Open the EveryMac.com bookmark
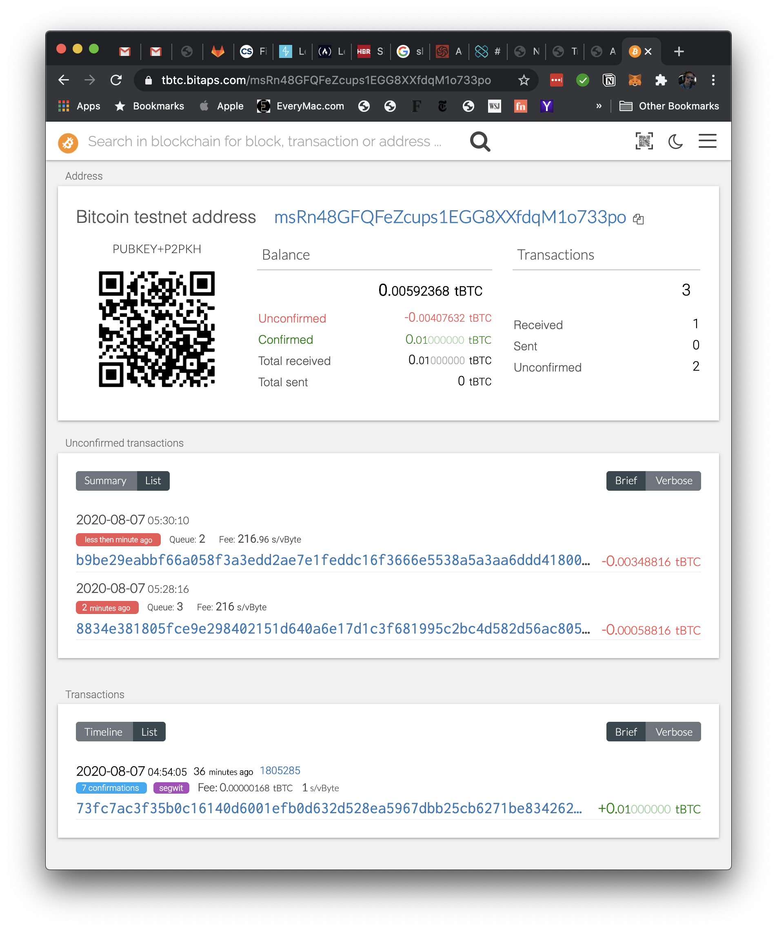Viewport: 777px width, 930px height. (x=301, y=106)
